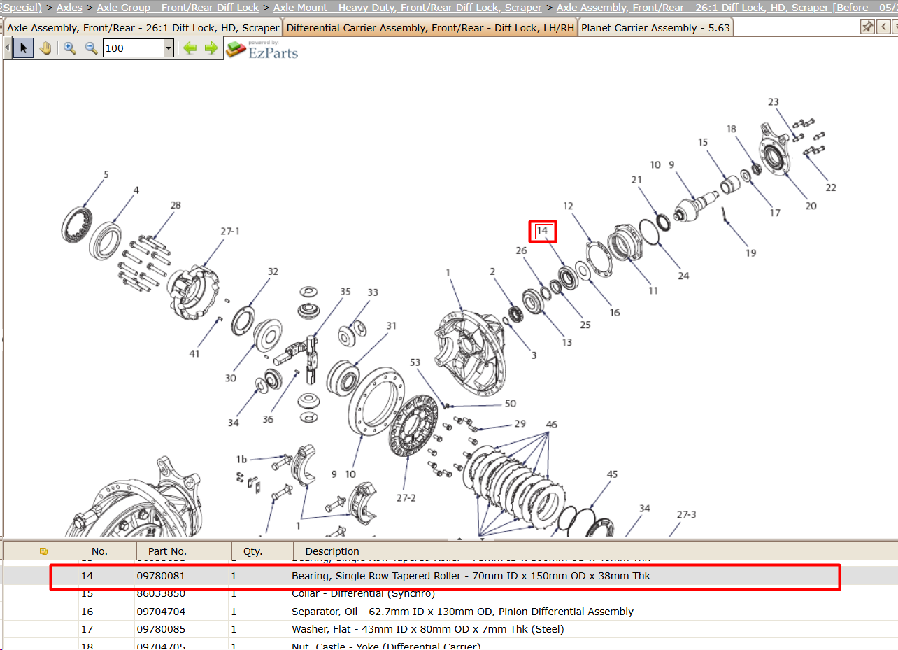This screenshot has height=650, width=898.
Task: Click callout 21 in the diagram
Action: [x=636, y=180]
